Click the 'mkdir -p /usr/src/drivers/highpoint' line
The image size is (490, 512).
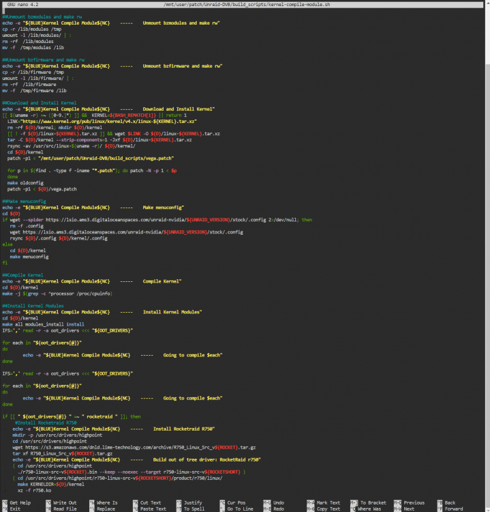tap(57, 436)
